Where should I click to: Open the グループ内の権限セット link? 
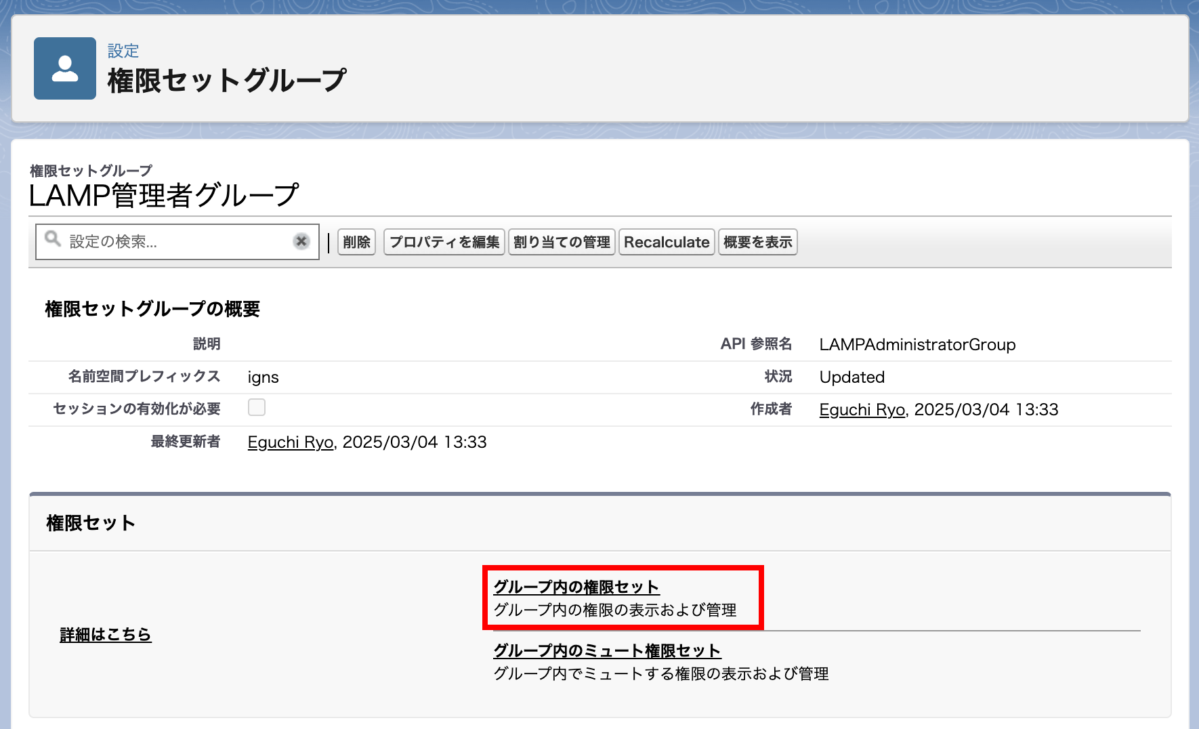pos(576,587)
